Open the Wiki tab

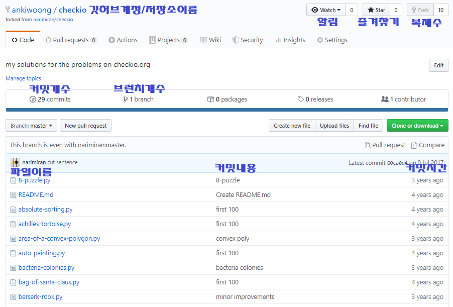pyautogui.click(x=210, y=40)
